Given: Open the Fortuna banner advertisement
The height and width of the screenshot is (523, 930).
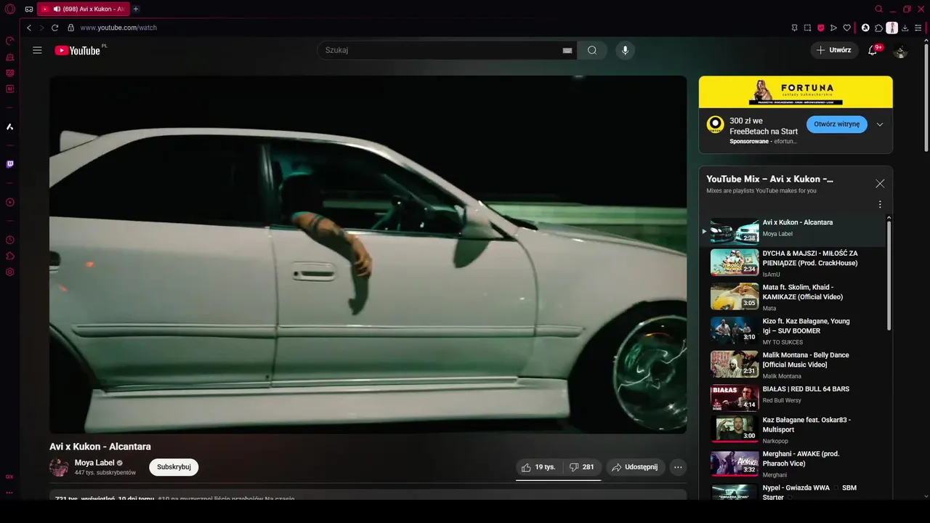Looking at the screenshot, I should 796,92.
